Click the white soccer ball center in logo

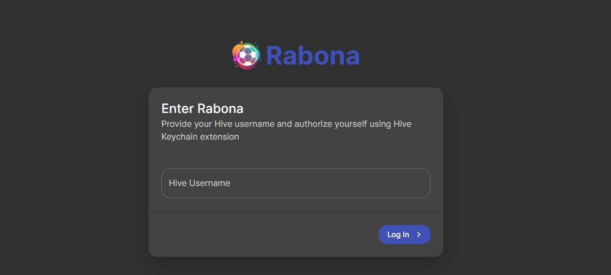coord(247,55)
